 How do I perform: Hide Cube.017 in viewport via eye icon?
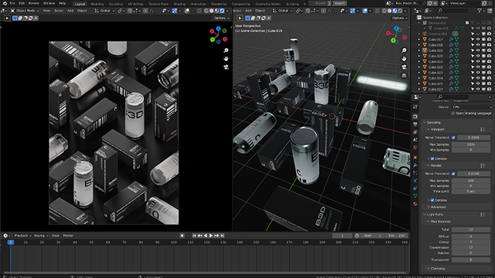pyautogui.click(x=478, y=39)
